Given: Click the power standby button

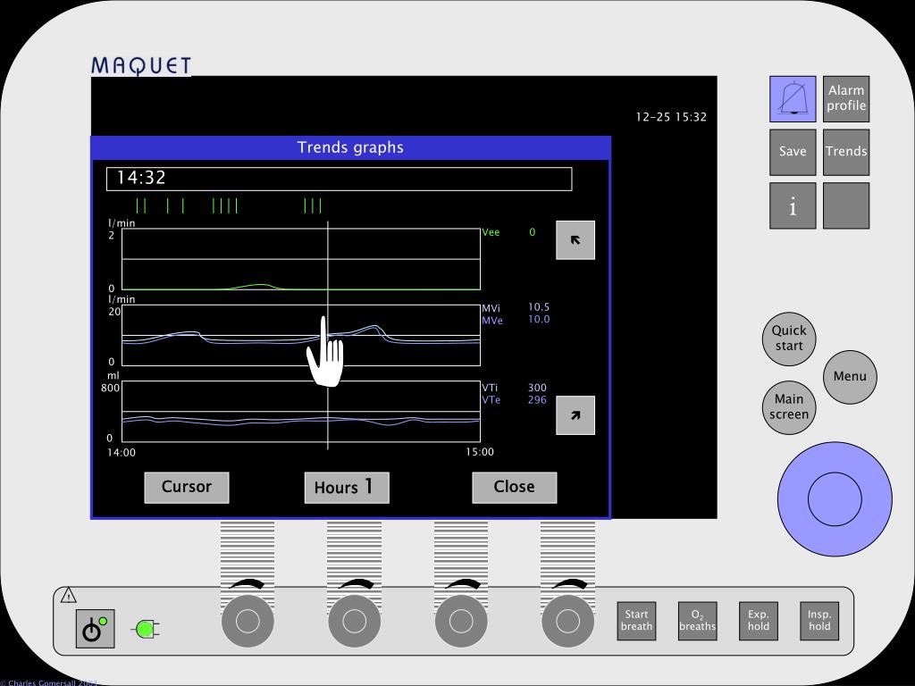Looking at the screenshot, I should 95,629.
